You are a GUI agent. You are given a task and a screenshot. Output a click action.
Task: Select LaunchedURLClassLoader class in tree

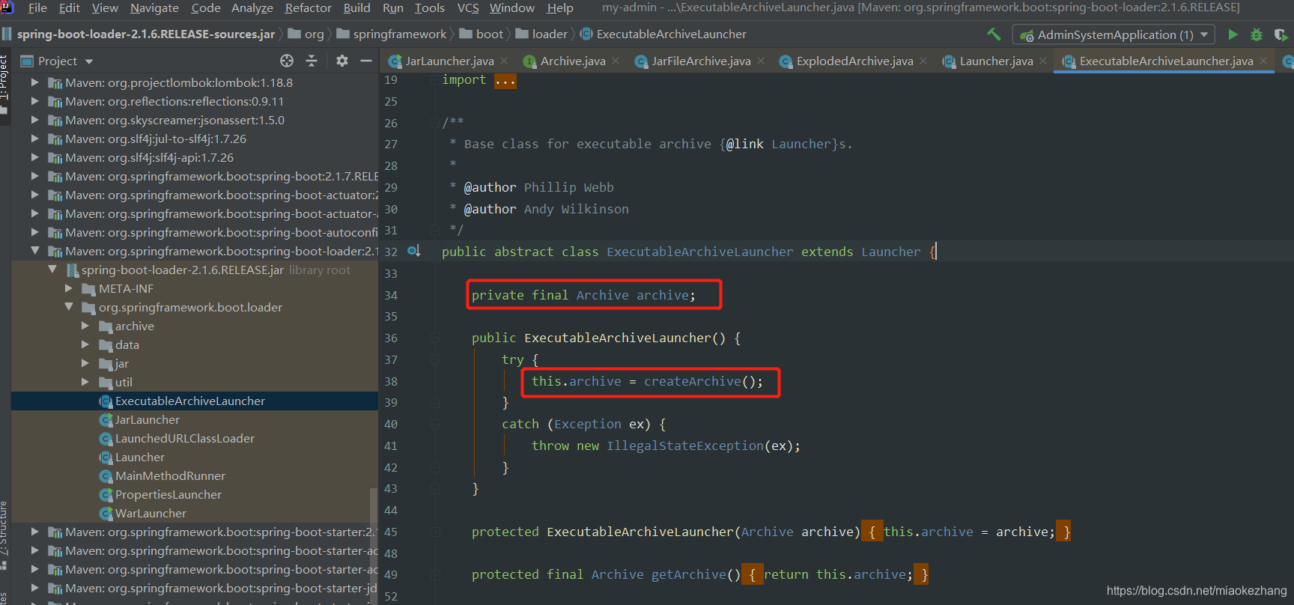[x=184, y=439]
